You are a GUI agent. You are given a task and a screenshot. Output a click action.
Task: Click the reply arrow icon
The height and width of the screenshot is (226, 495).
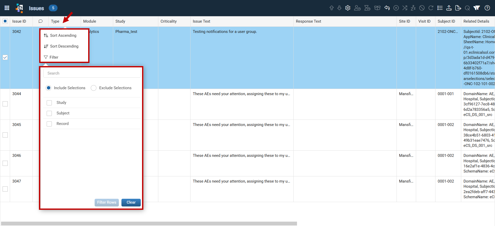[x=387, y=8]
